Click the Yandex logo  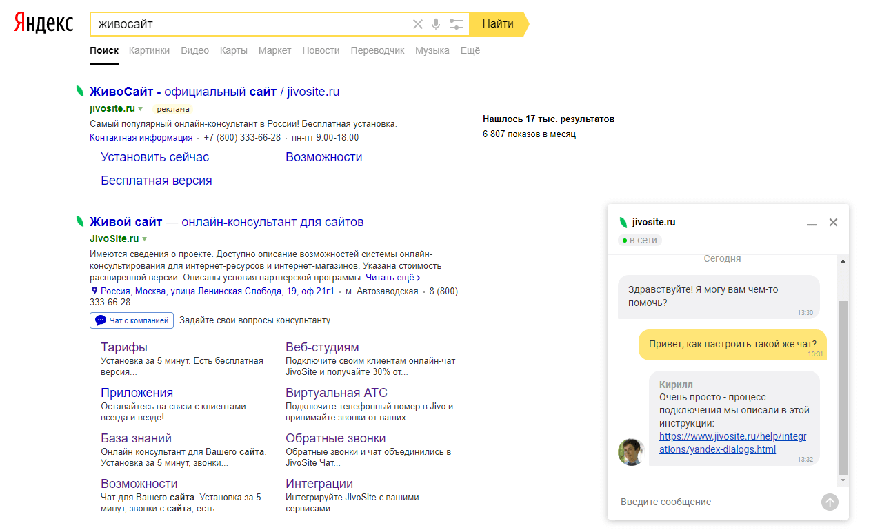click(44, 23)
